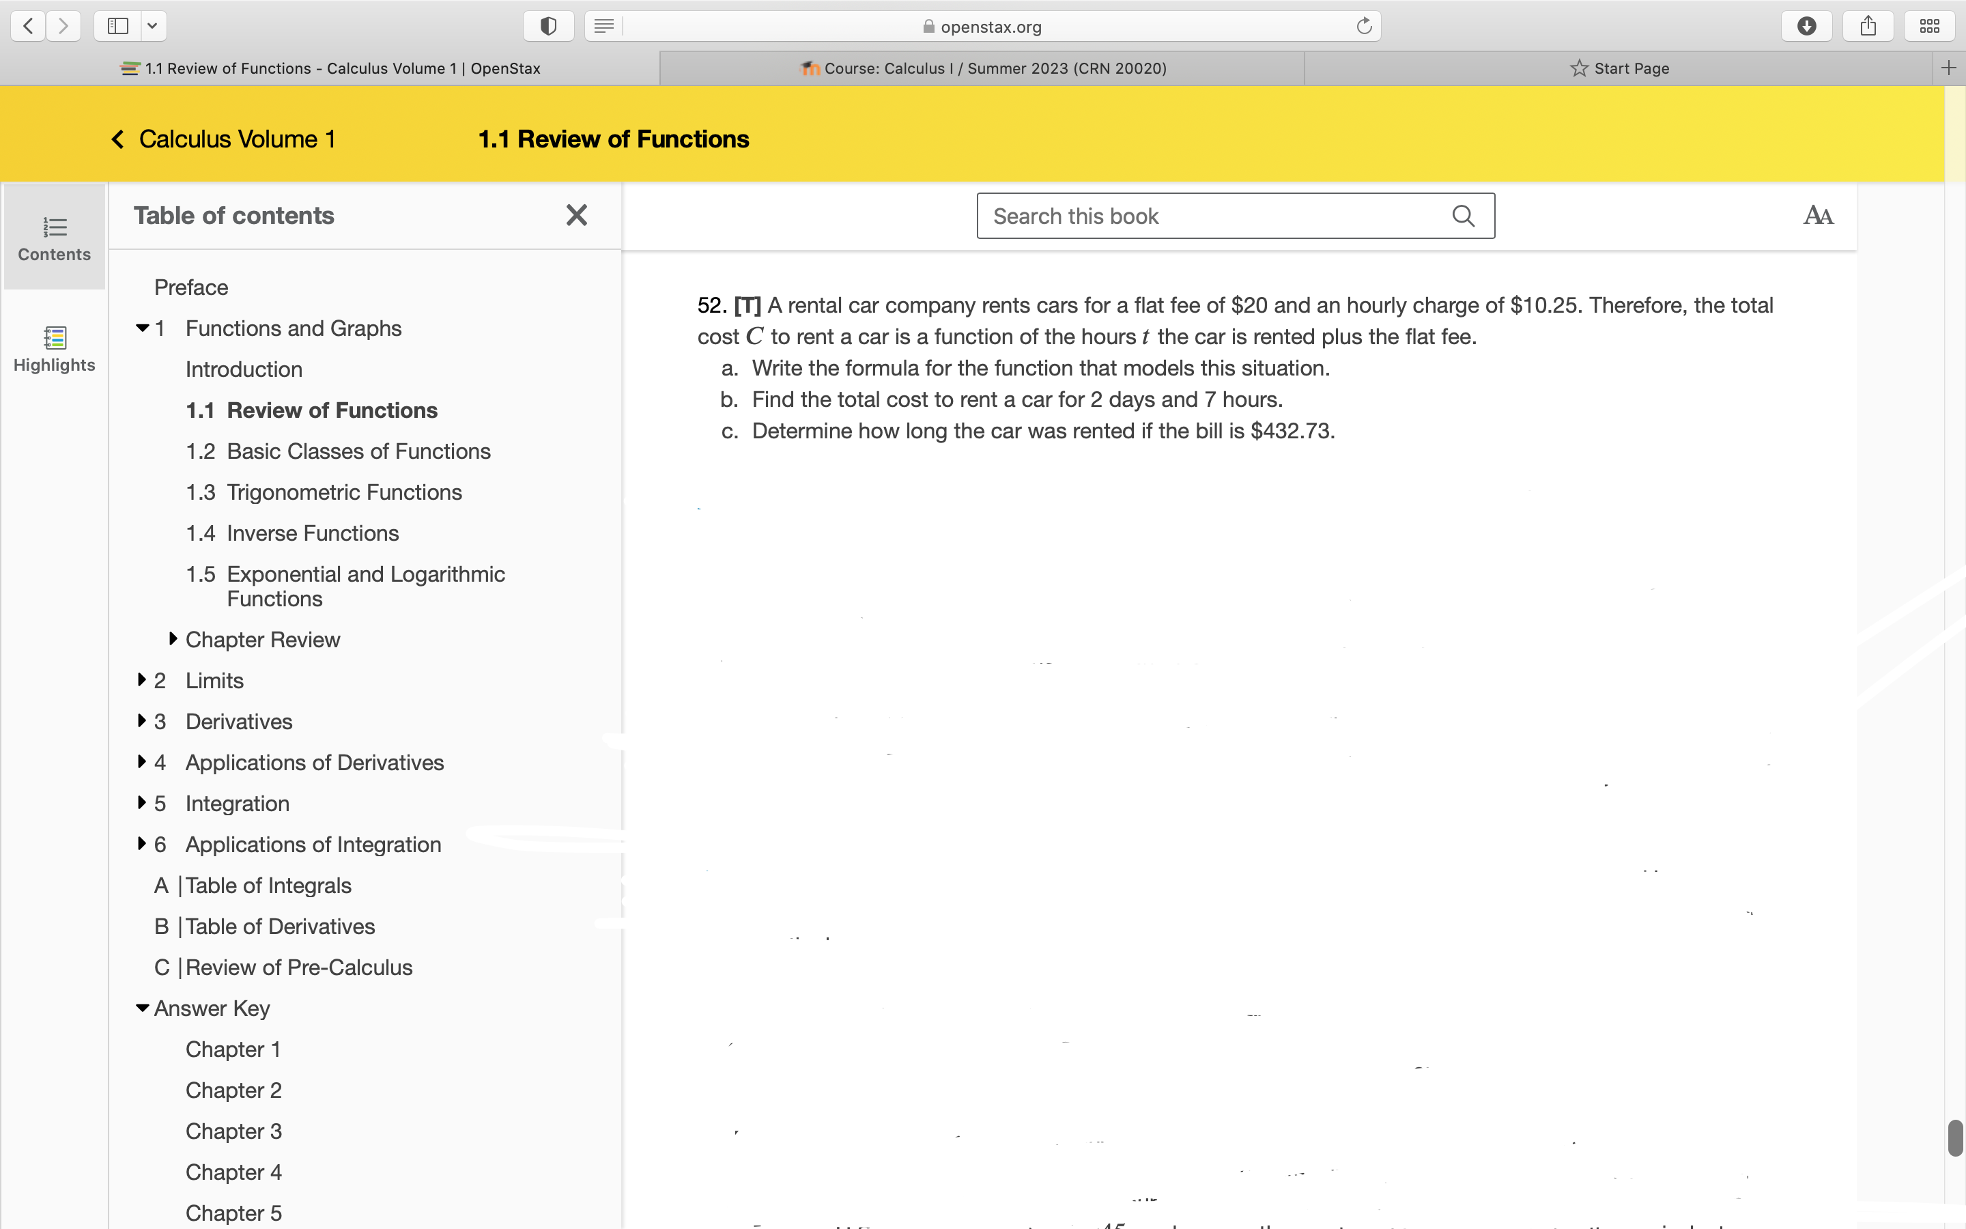This screenshot has height=1229, width=1966.
Task: Click the privacy report shield icon
Action: 548,26
